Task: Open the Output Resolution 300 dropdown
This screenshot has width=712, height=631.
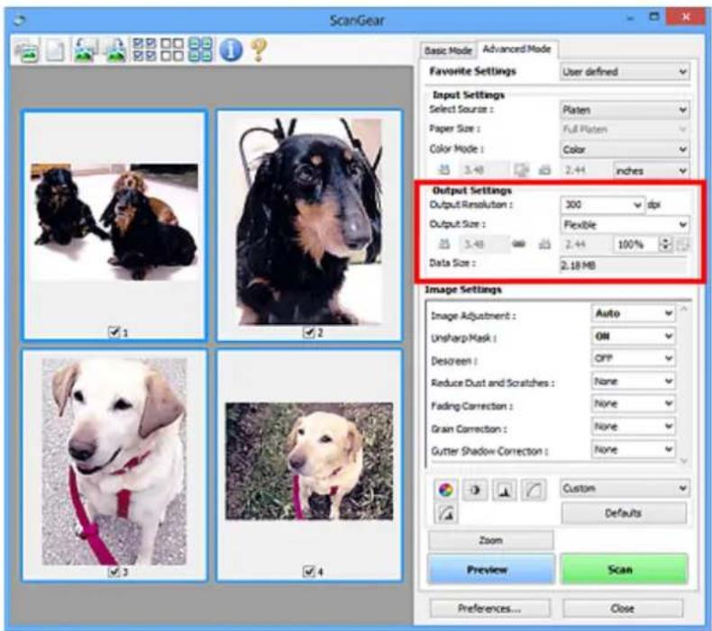Action: click(603, 204)
